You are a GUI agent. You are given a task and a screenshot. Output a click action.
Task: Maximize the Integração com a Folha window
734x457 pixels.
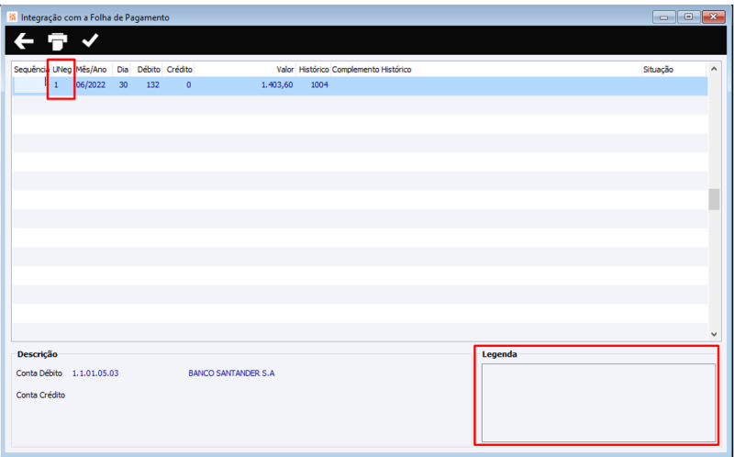pos(688,17)
